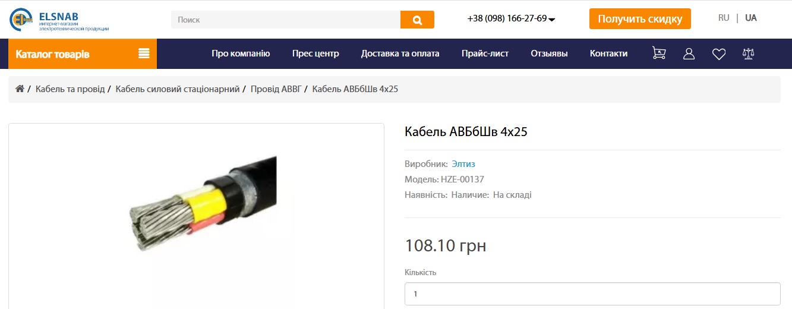Viewport: 792px width, 309px height.
Task: Click the Получить скидку button
Action: [x=640, y=18]
